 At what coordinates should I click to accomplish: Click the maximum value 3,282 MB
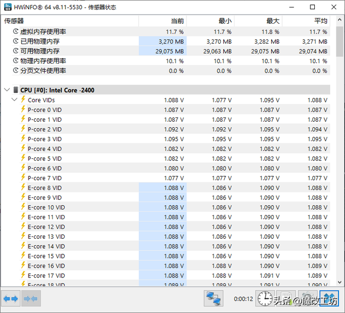coord(267,41)
